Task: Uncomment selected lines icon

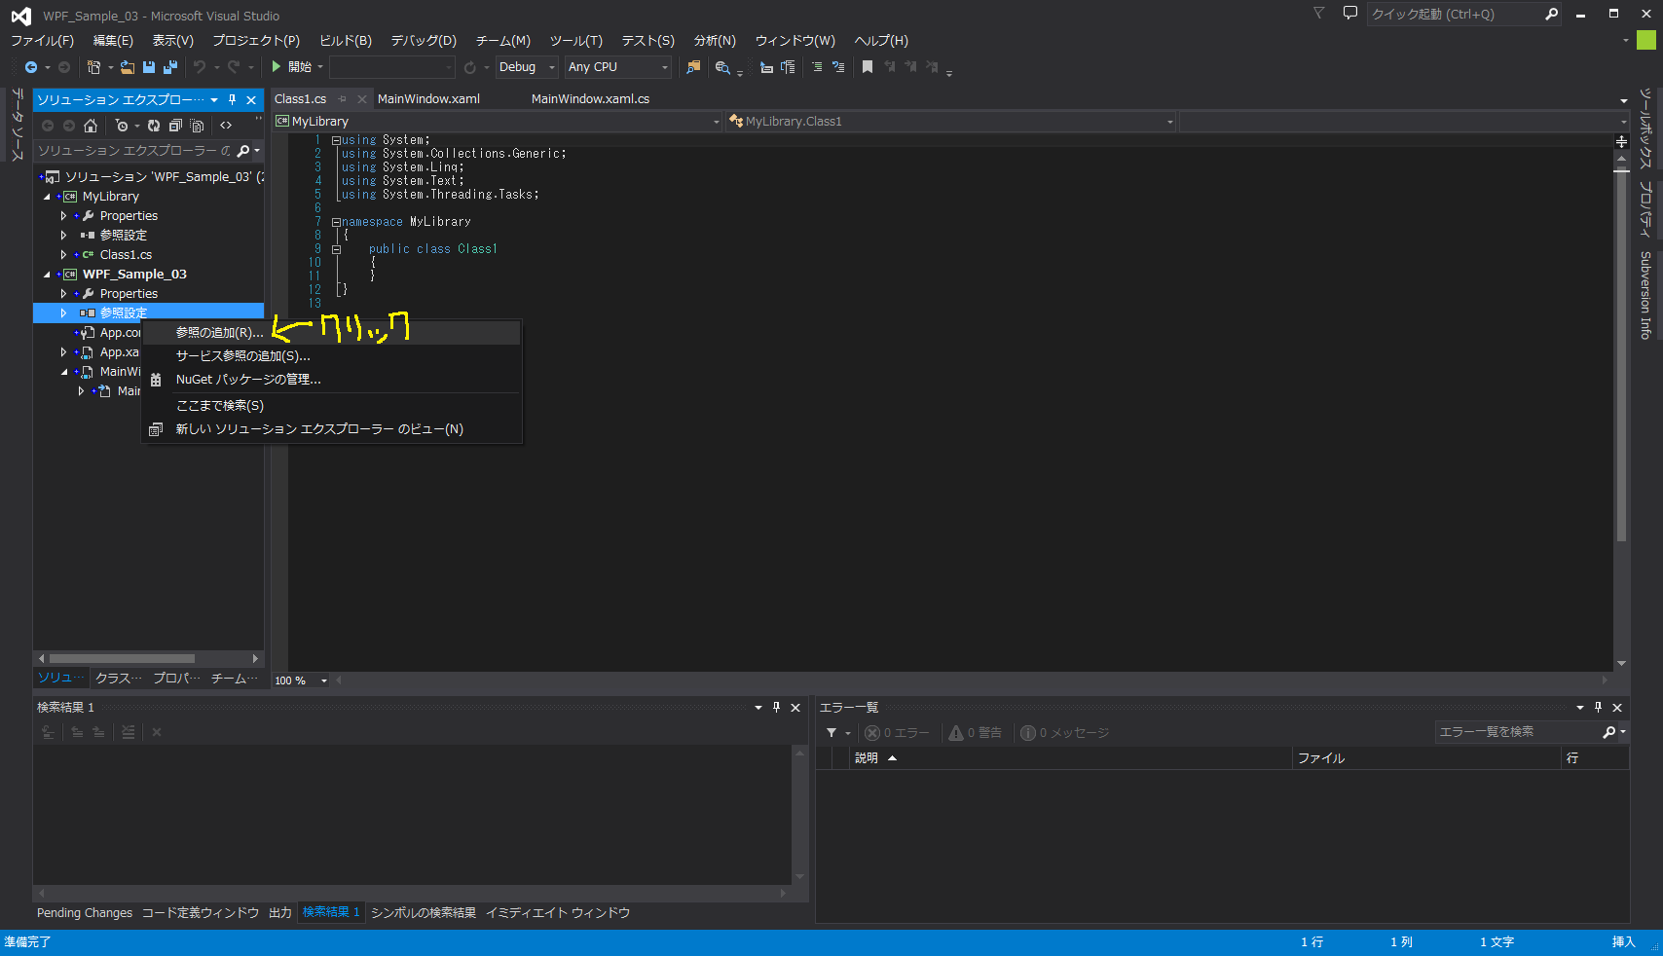Action: [x=838, y=67]
